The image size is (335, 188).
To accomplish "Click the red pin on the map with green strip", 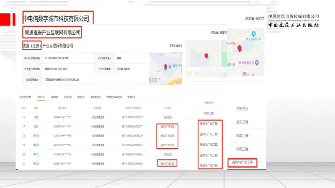I will pyautogui.click(x=206, y=56).
